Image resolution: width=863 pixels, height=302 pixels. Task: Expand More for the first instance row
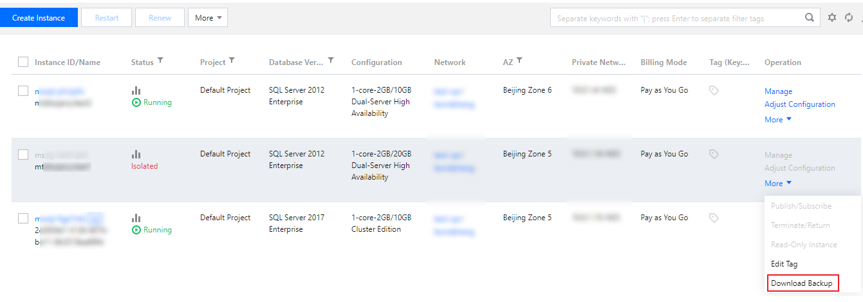(x=777, y=120)
